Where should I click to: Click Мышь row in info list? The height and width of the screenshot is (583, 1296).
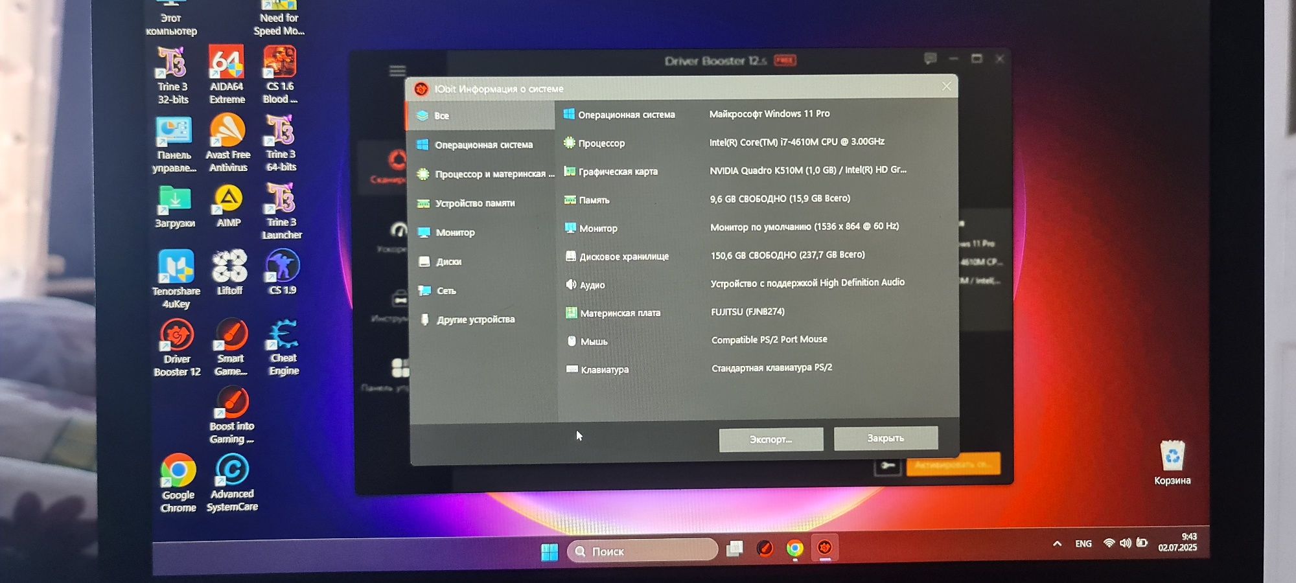pos(758,341)
